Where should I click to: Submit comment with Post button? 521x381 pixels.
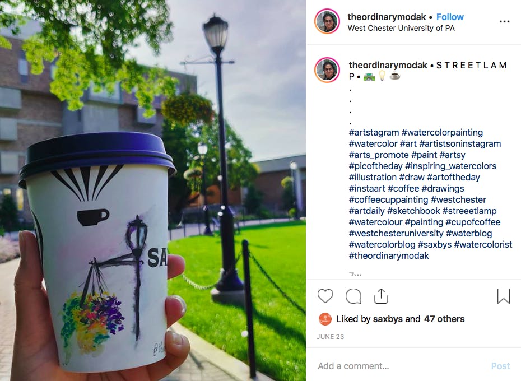click(x=500, y=366)
